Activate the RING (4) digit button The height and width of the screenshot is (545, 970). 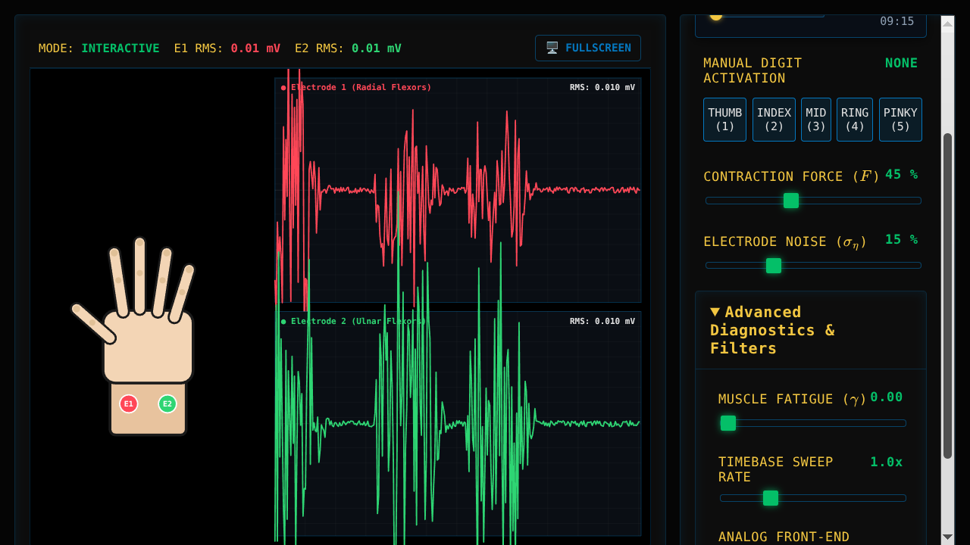(x=855, y=120)
